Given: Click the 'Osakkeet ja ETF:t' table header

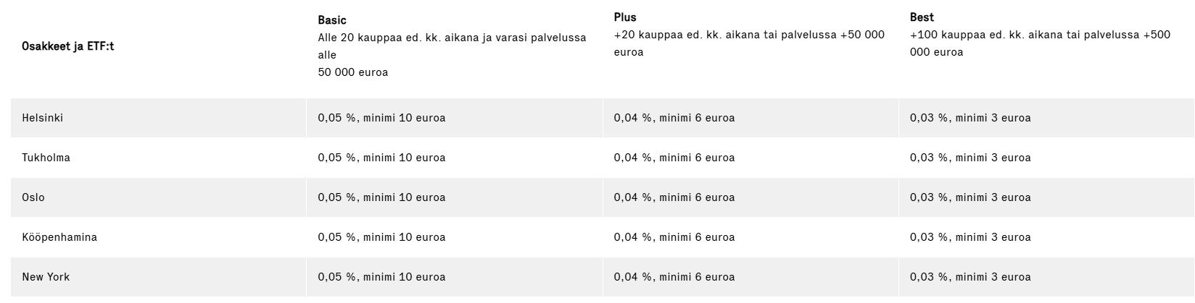Looking at the screenshot, I should (68, 46).
